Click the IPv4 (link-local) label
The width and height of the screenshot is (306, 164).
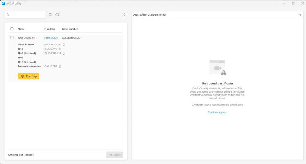[27, 53]
